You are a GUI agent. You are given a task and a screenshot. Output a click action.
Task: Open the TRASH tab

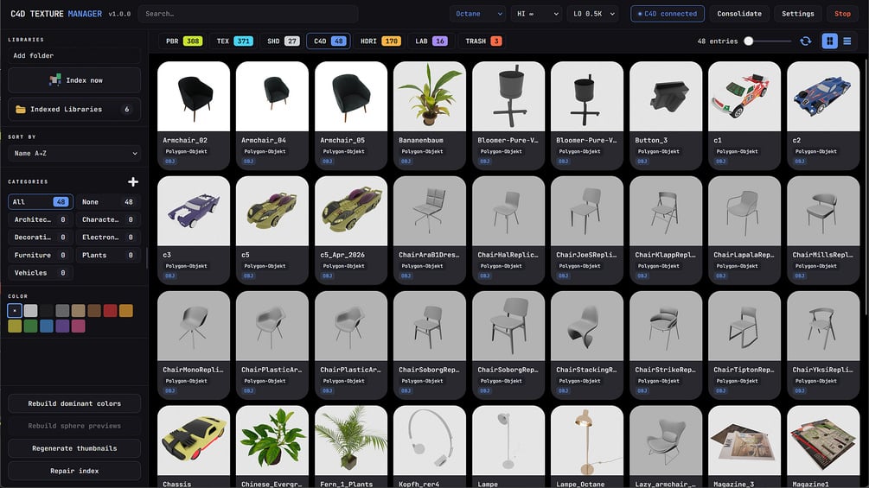click(x=482, y=41)
